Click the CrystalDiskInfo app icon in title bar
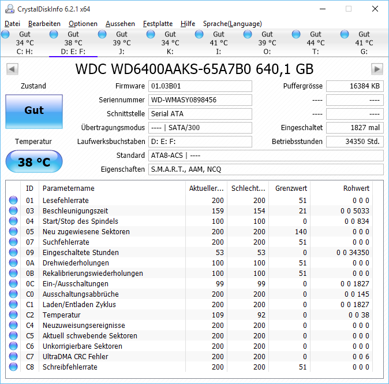This screenshot has width=389, height=384. [10, 9]
